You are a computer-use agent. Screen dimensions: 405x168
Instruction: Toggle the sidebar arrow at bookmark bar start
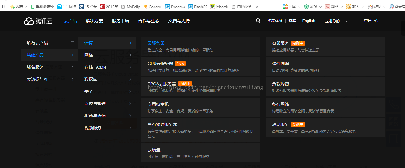pyautogui.click(x=4, y=6)
